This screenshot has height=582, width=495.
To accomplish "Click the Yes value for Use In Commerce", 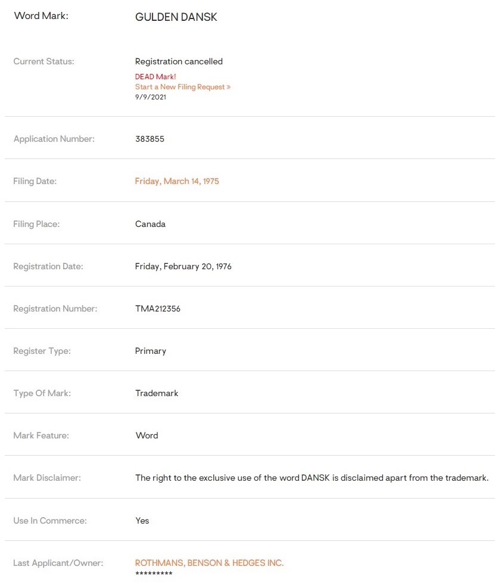I will click(142, 521).
